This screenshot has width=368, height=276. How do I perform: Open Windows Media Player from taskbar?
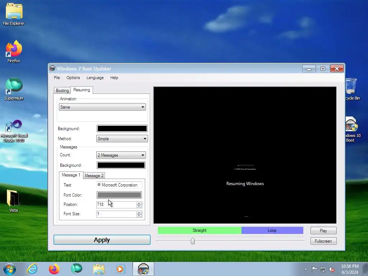click(x=121, y=269)
